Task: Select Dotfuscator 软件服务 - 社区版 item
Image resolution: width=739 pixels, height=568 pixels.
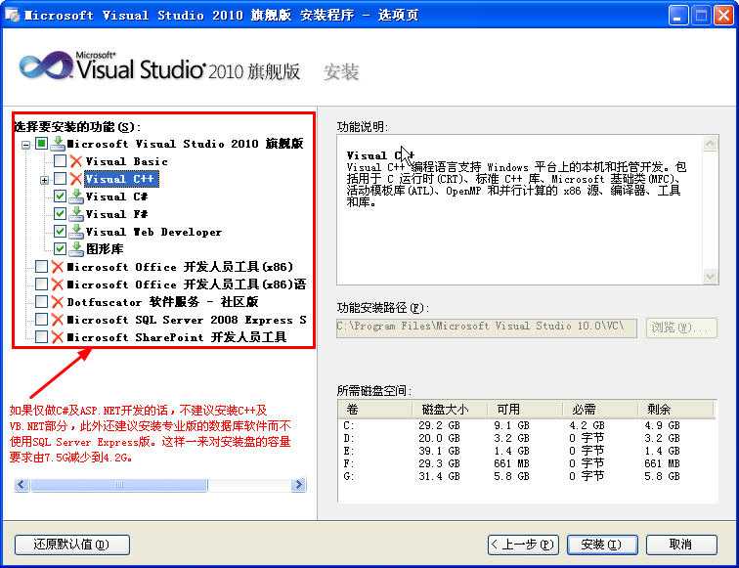Action: [162, 302]
